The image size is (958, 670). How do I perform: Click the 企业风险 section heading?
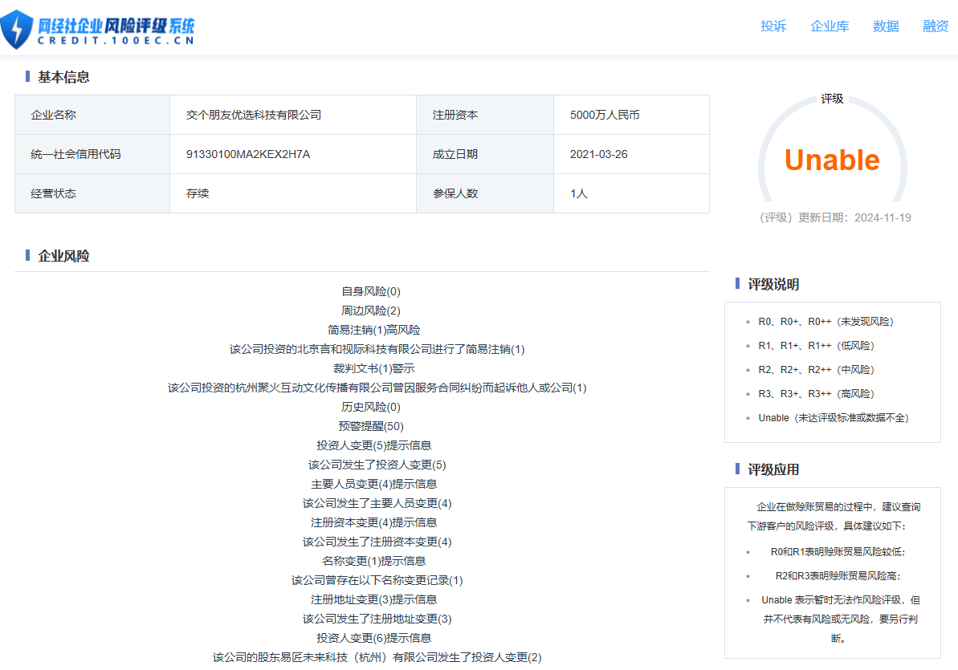tap(63, 256)
